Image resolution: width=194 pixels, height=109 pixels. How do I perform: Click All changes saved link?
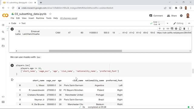[x=69, y=18]
